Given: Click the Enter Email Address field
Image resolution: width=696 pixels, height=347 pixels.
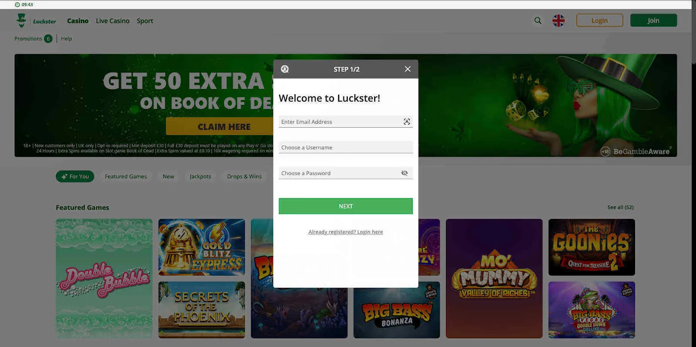Looking at the screenshot, I should (345, 122).
